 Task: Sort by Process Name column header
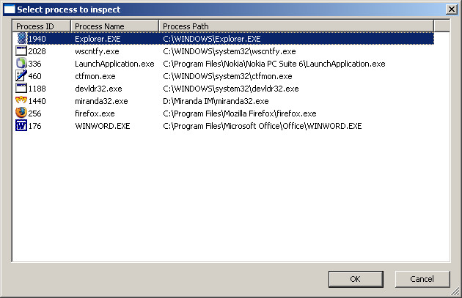pyautogui.click(x=115, y=26)
